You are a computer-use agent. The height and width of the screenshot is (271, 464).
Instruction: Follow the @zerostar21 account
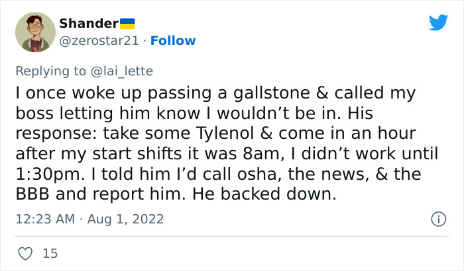pos(173,41)
